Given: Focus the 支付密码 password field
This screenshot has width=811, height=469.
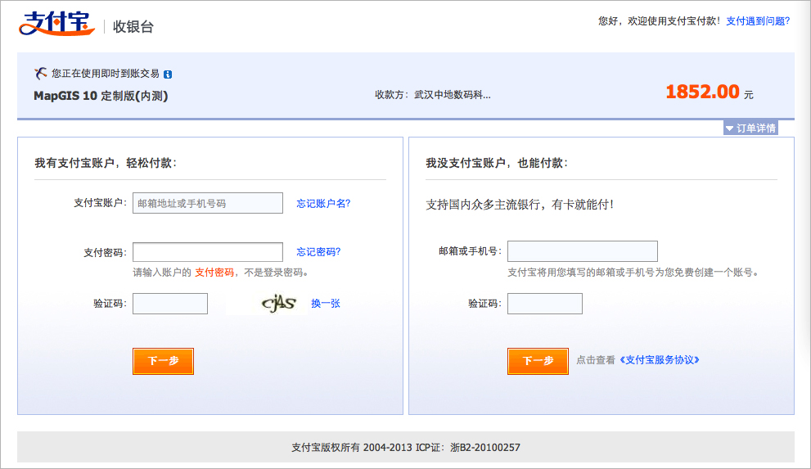Looking at the screenshot, I should 208,252.
